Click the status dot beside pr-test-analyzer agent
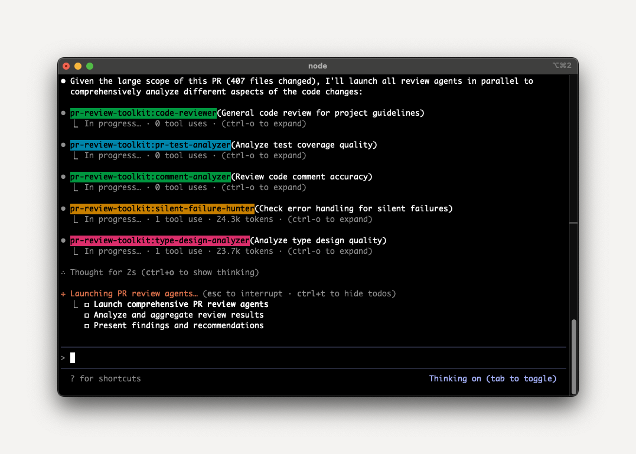This screenshot has height=454, width=636. point(64,144)
